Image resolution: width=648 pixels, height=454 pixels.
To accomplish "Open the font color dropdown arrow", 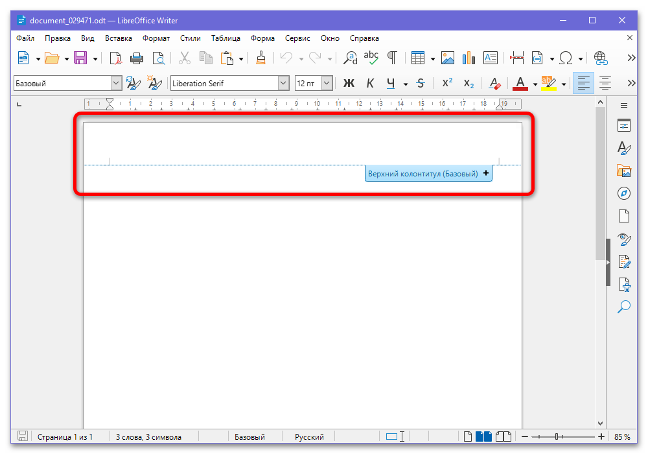I will pos(535,84).
